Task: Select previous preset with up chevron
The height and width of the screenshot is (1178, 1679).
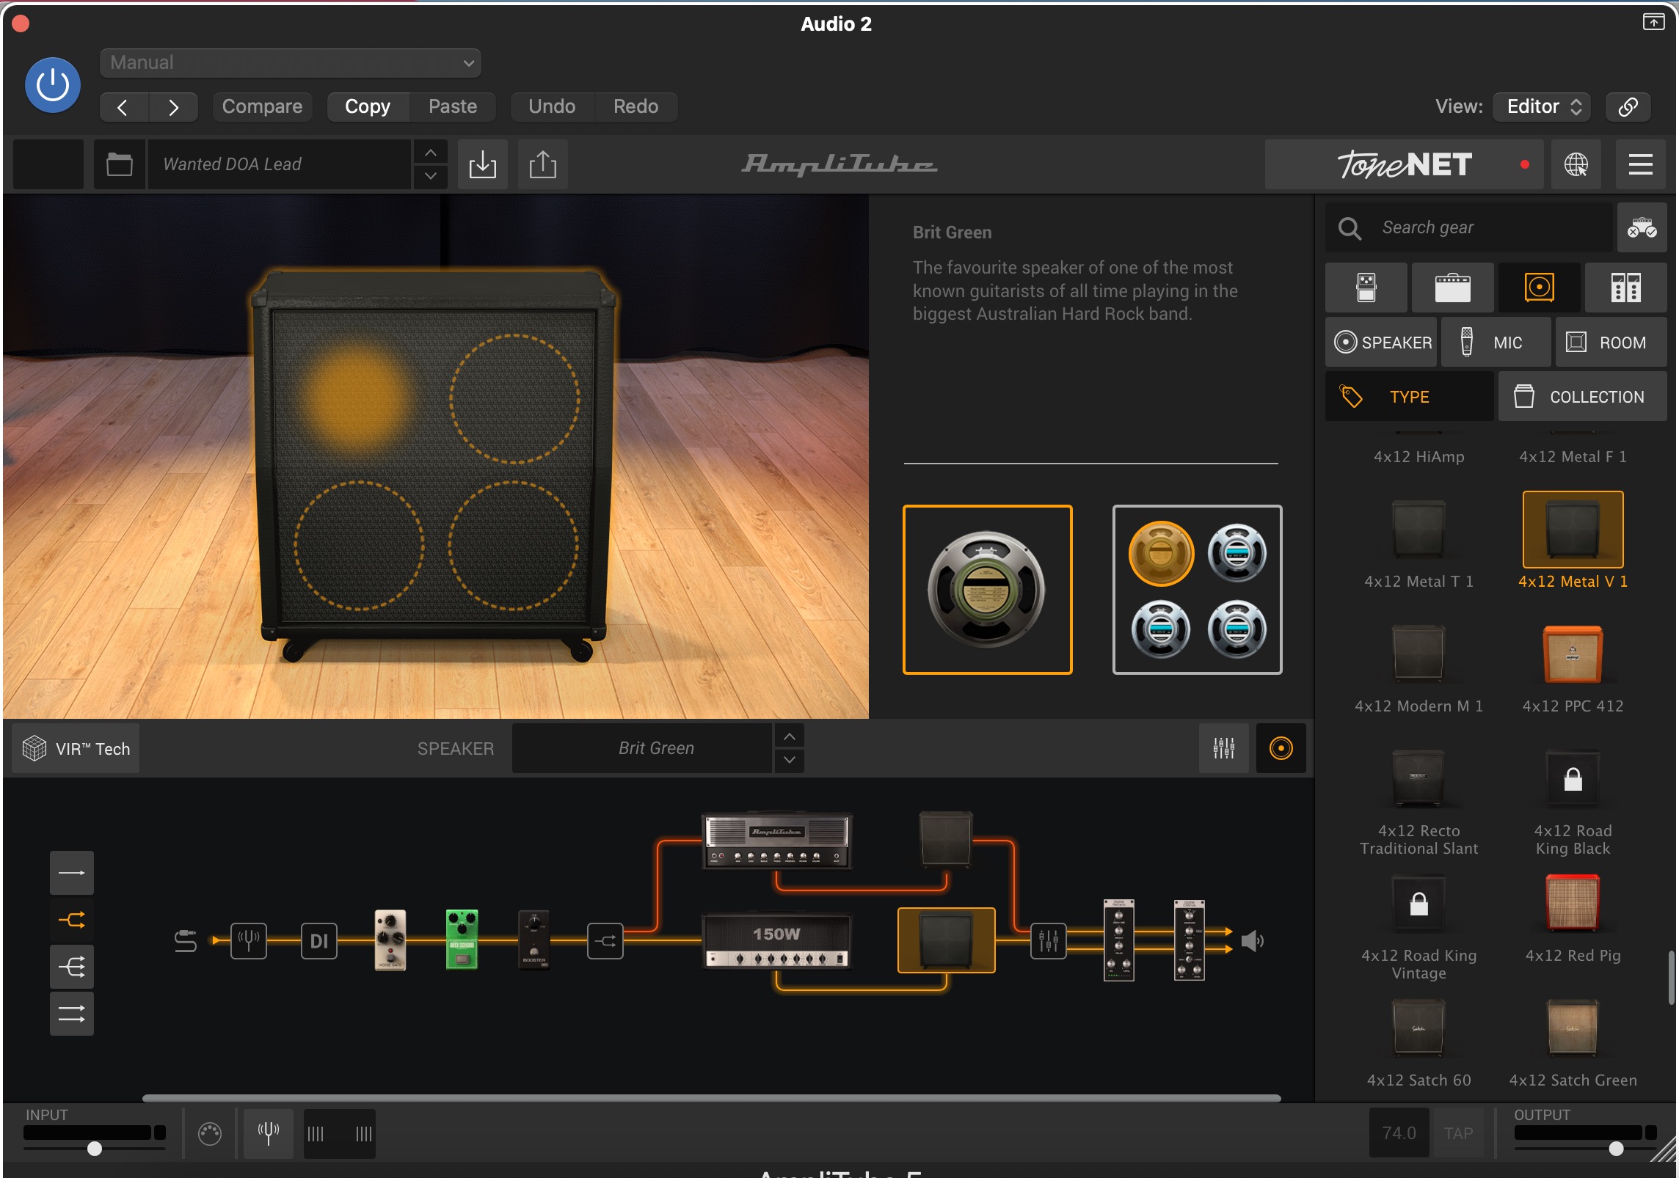Action: tap(431, 153)
